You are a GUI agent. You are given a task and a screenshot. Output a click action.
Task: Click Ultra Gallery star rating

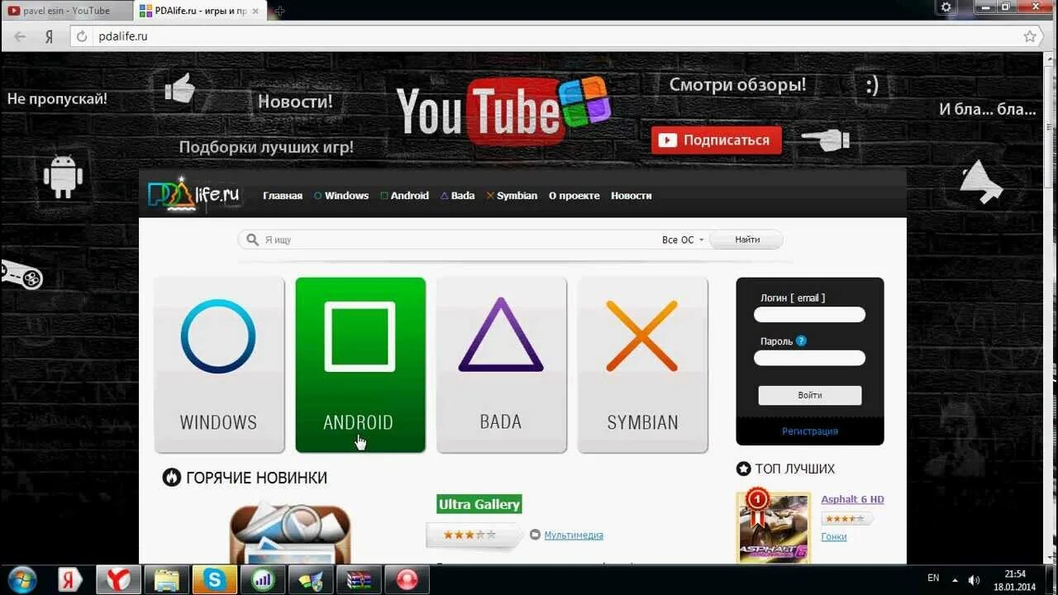click(469, 535)
